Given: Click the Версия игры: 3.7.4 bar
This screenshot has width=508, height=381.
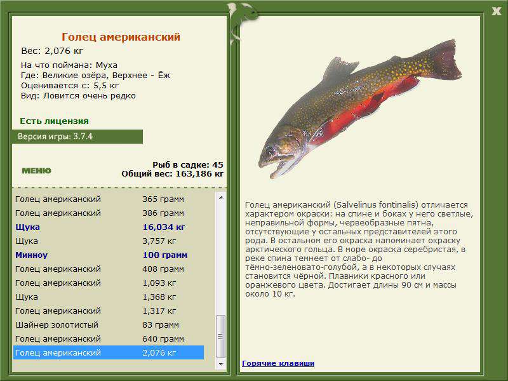Looking at the screenshot, I should coord(77,137).
